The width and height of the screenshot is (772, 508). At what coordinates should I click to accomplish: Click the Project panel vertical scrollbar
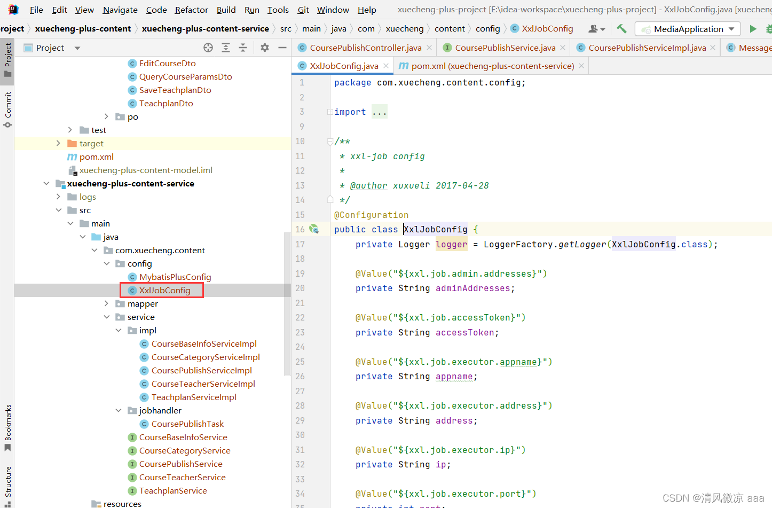[287, 304]
